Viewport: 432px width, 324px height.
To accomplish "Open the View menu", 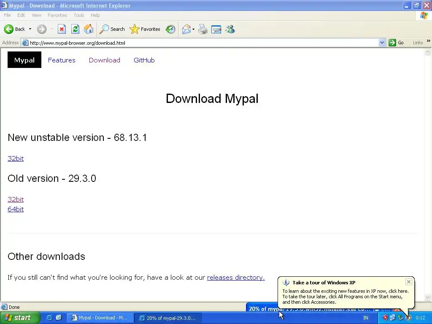I will pyautogui.click(x=36, y=15).
